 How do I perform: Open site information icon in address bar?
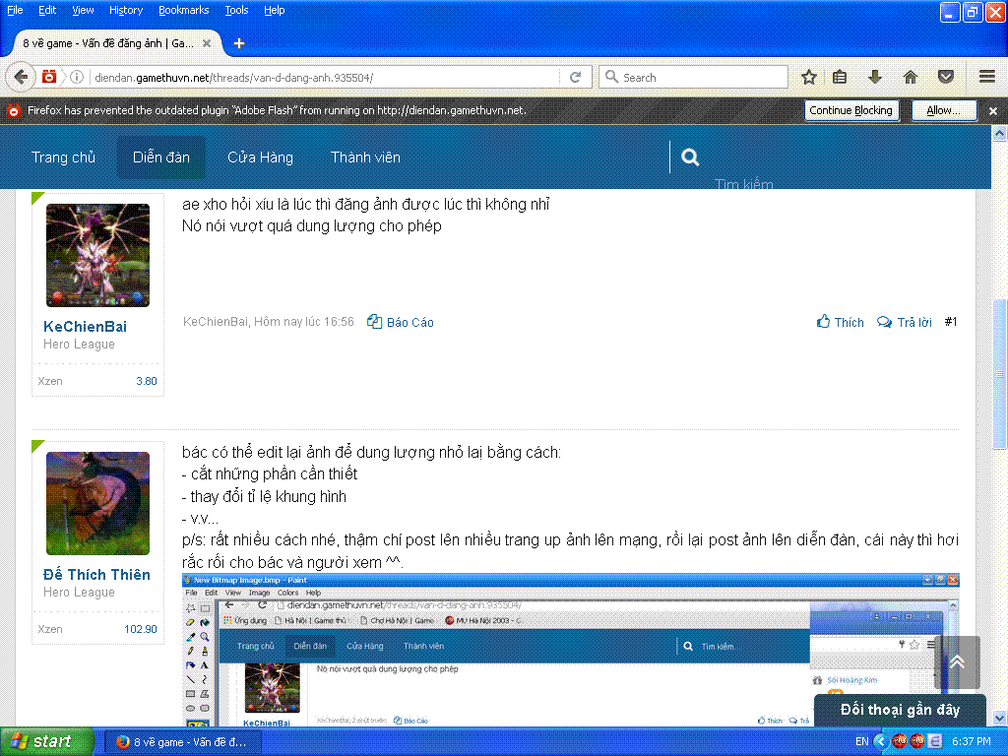point(77,77)
